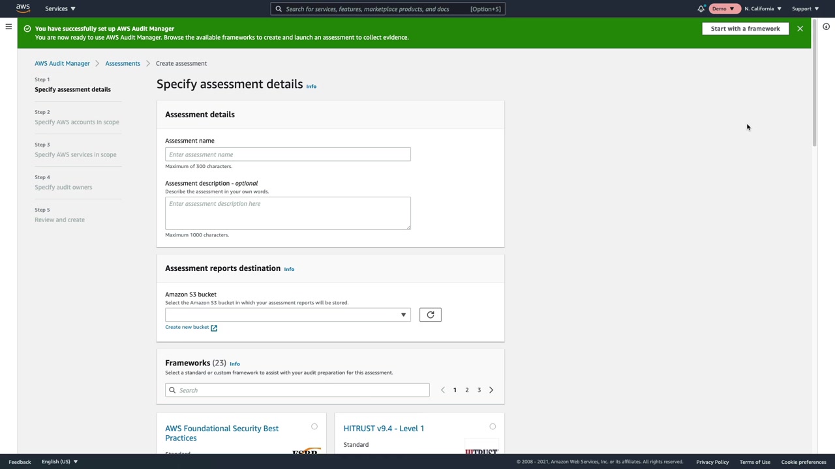This screenshot has width=835, height=469.
Task: Click Start with a framework button
Action: pyautogui.click(x=745, y=29)
